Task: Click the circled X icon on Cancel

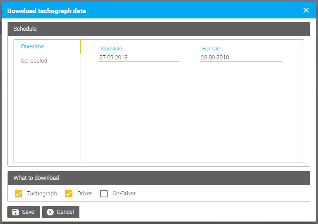Action: tap(50, 212)
